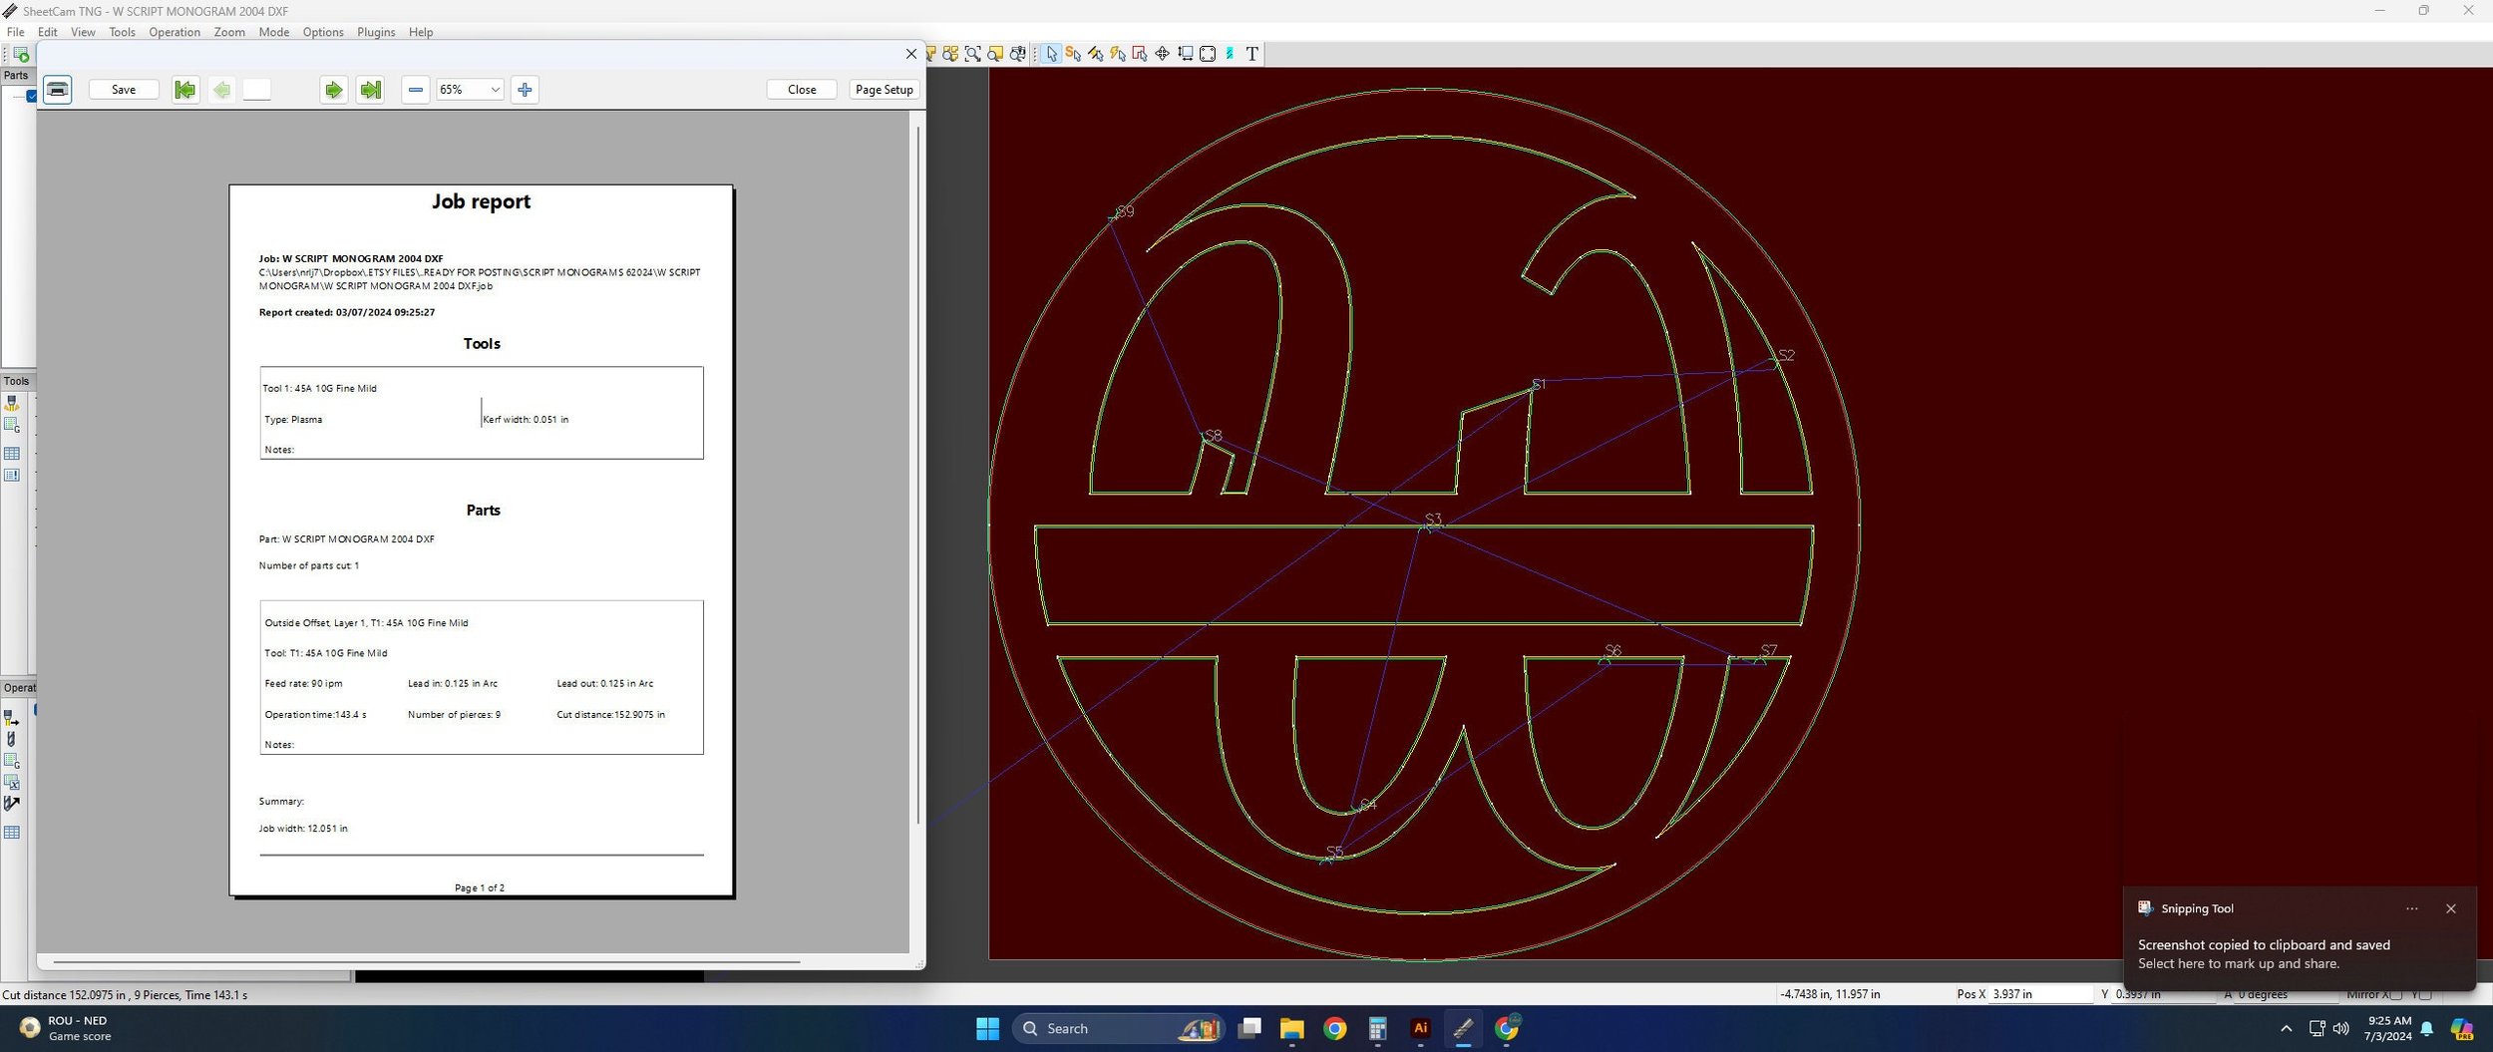
Task: Click the diagonal arrow tool icon in Operations panel
Action: pyautogui.click(x=12, y=804)
